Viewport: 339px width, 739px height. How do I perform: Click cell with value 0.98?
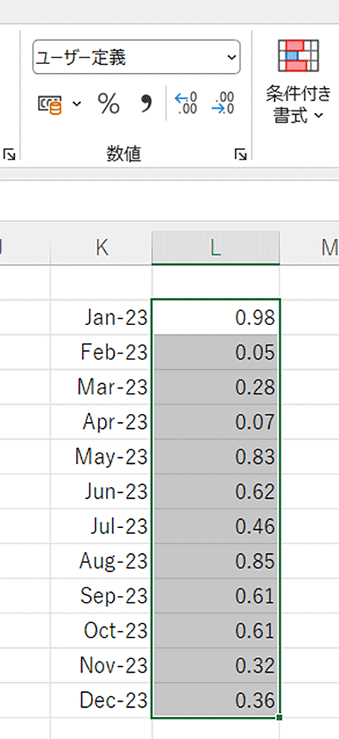[x=215, y=318]
